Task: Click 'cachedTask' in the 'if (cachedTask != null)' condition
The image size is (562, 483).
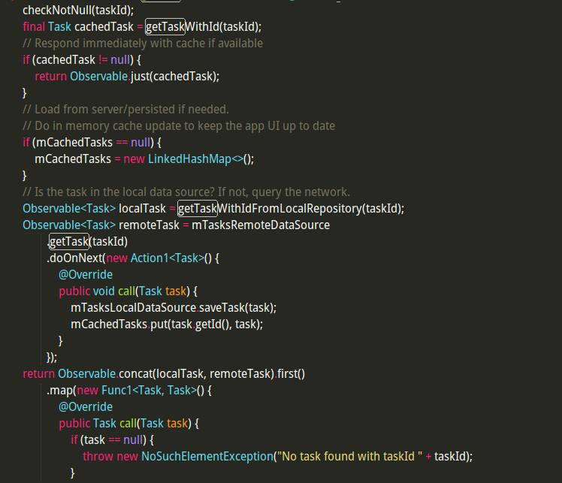Action: (65, 59)
